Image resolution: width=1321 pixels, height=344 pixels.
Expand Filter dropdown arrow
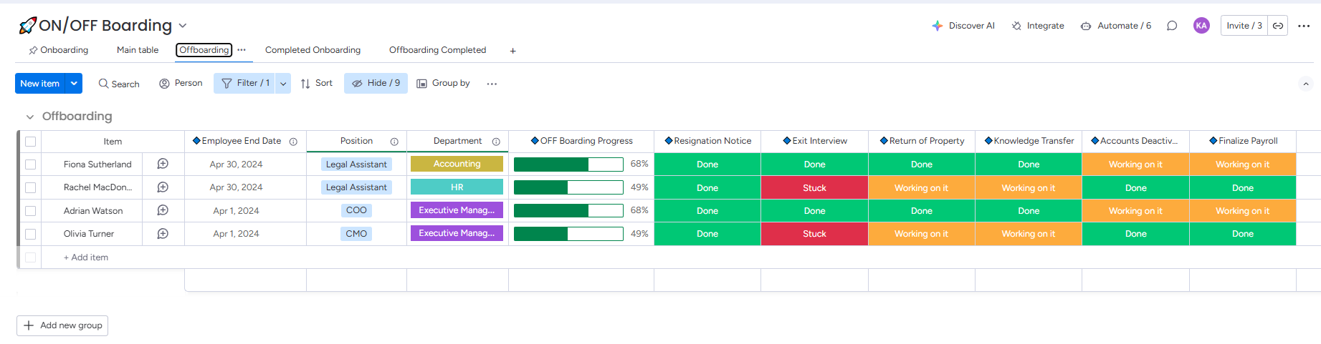pyautogui.click(x=283, y=84)
